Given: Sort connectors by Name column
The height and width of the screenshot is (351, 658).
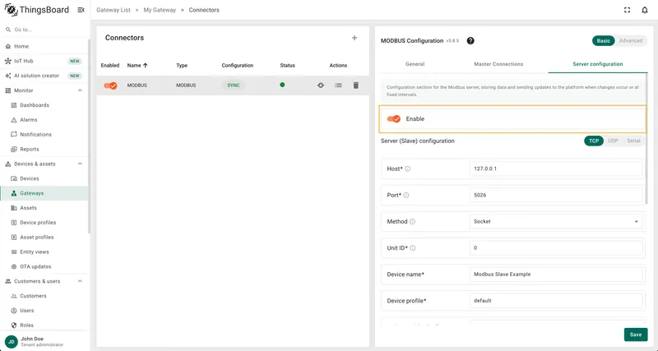Looking at the screenshot, I should (137, 66).
